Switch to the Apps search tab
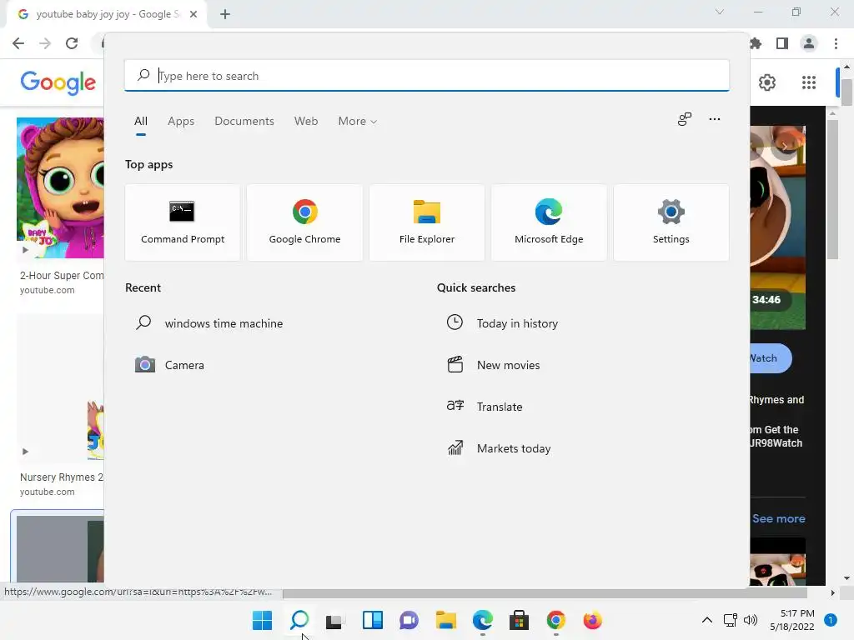This screenshot has width=854, height=640. [181, 121]
